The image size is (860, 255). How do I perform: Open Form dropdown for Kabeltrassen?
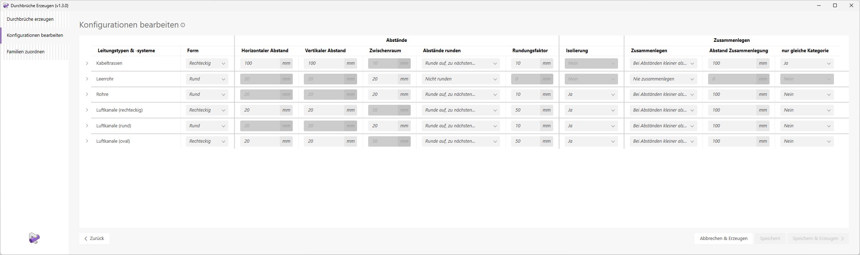click(207, 63)
